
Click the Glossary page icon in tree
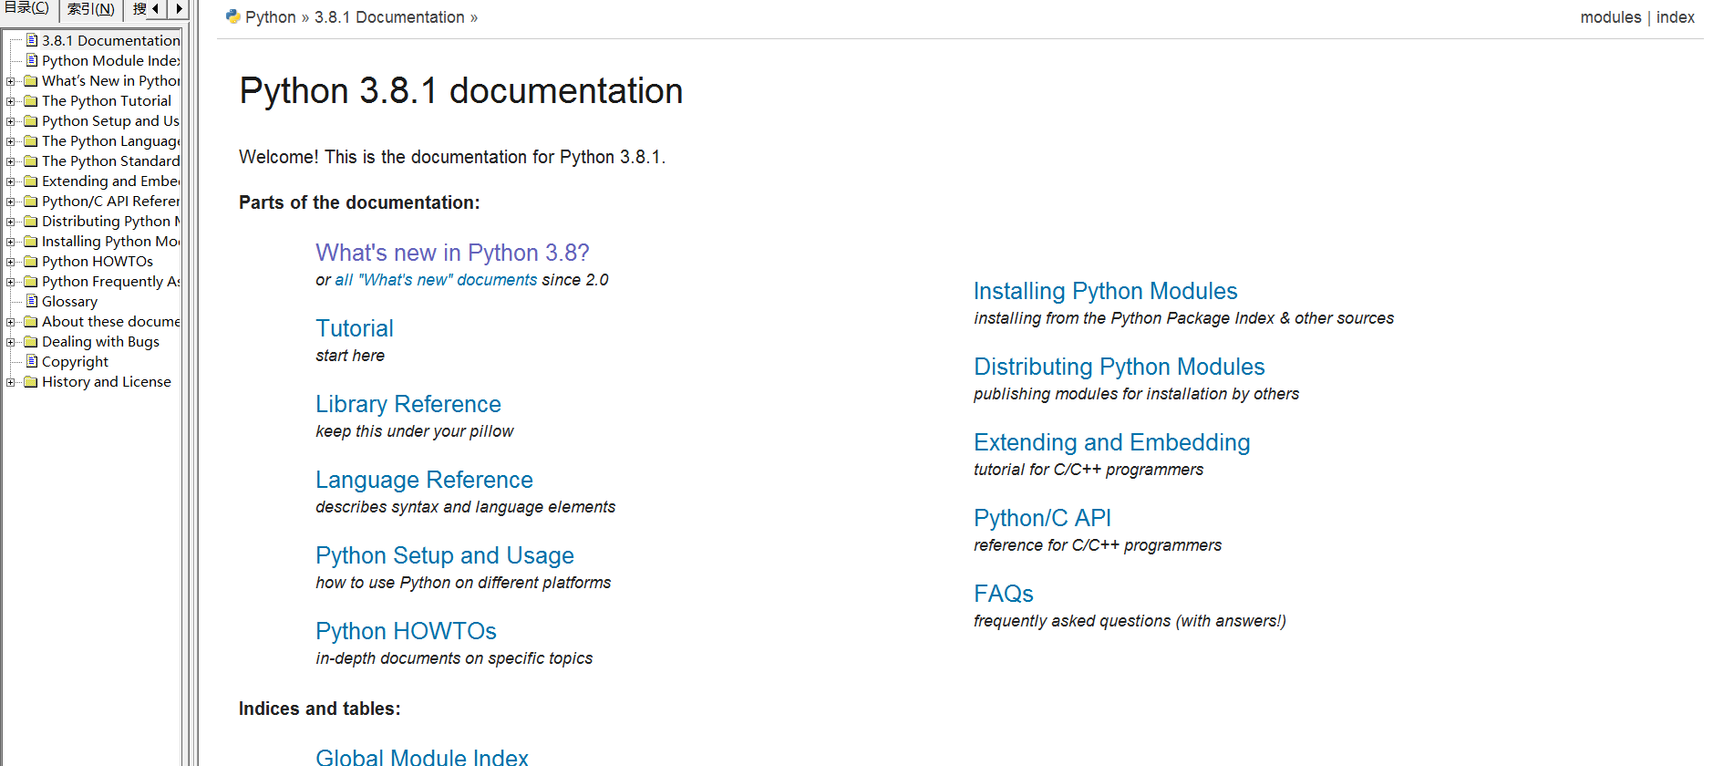32,301
